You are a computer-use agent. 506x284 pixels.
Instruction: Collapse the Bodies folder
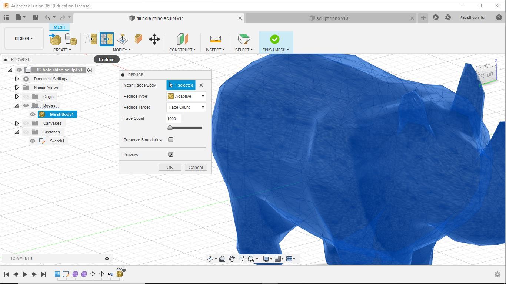pyautogui.click(x=17, y=105)
